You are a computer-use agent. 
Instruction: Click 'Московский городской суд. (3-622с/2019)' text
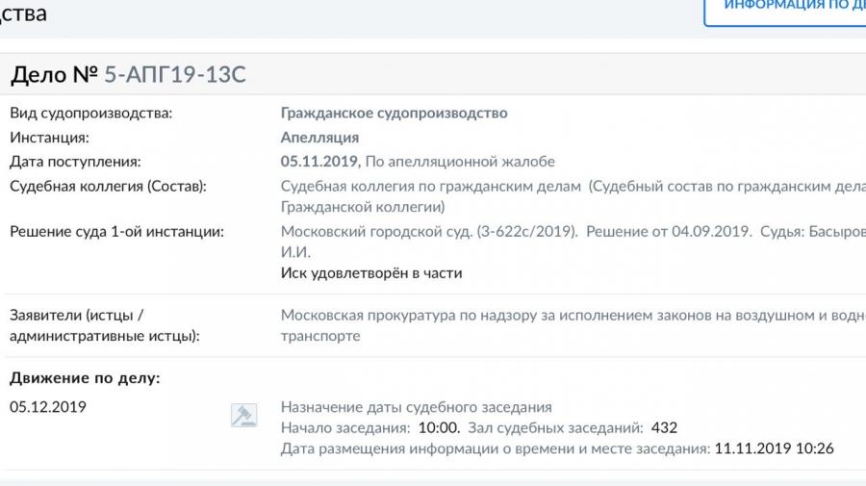429,231
